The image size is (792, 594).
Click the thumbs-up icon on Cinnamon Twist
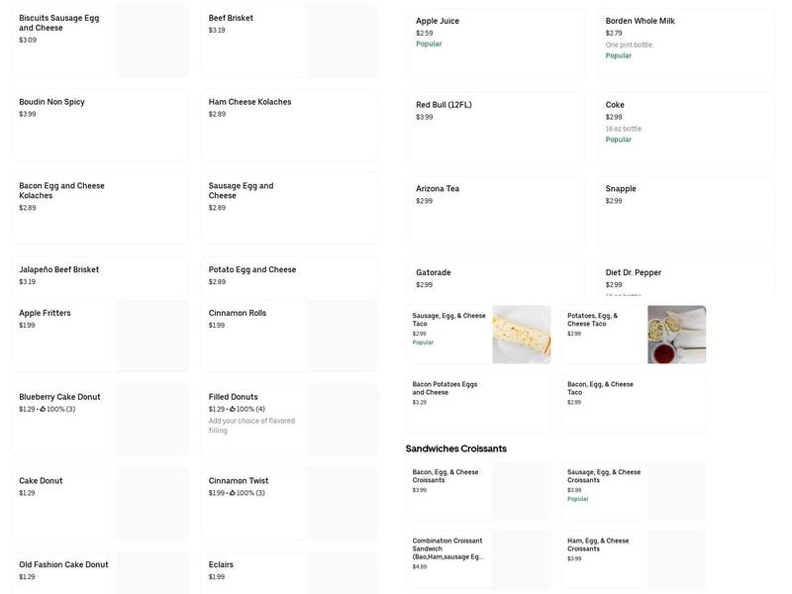point(233,493)
